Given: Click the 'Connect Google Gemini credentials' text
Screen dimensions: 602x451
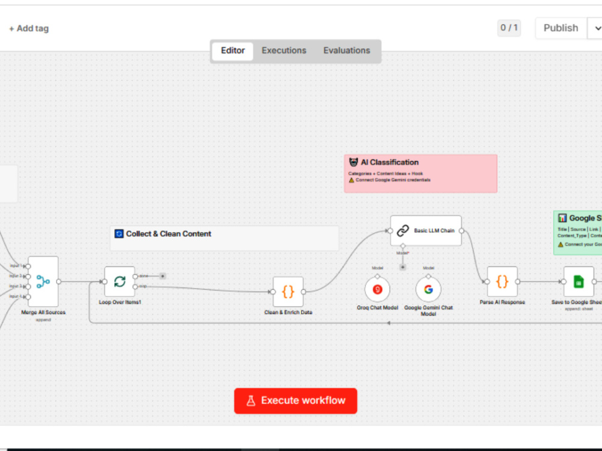Looking at the screenshot, I should tap(393, 180).
